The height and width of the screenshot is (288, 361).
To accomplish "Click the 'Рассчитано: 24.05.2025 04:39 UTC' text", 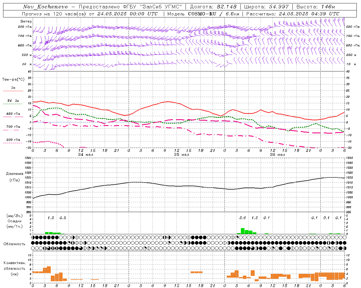I will coord(293,14).
